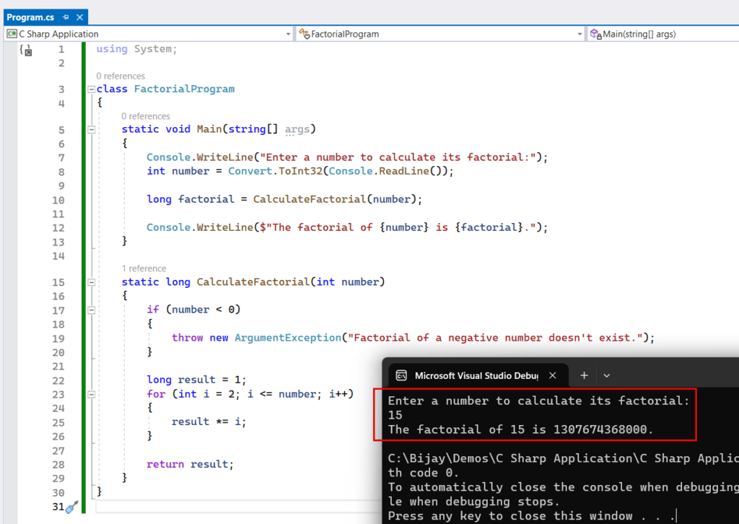
Task: Click the 0 references link above FactorialProgram
Action: [x=123, y=76]
